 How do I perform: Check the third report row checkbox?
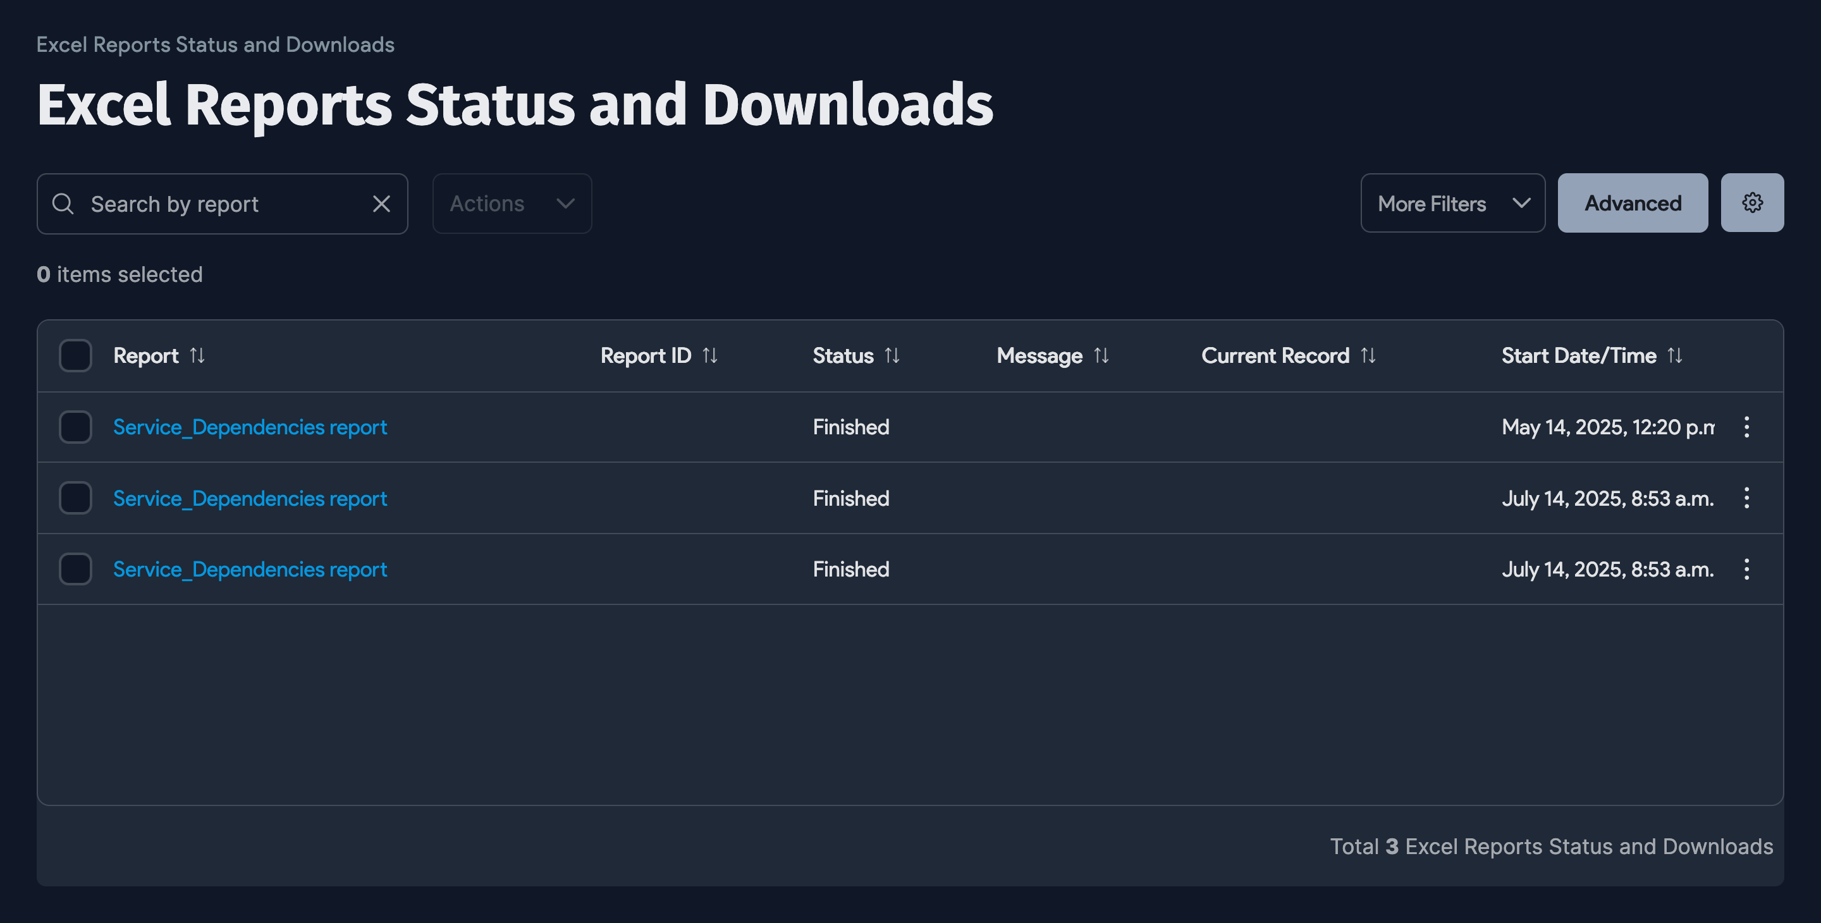pos(75,569)
